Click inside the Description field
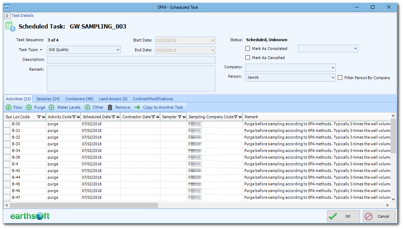 (x=130, y=59)
